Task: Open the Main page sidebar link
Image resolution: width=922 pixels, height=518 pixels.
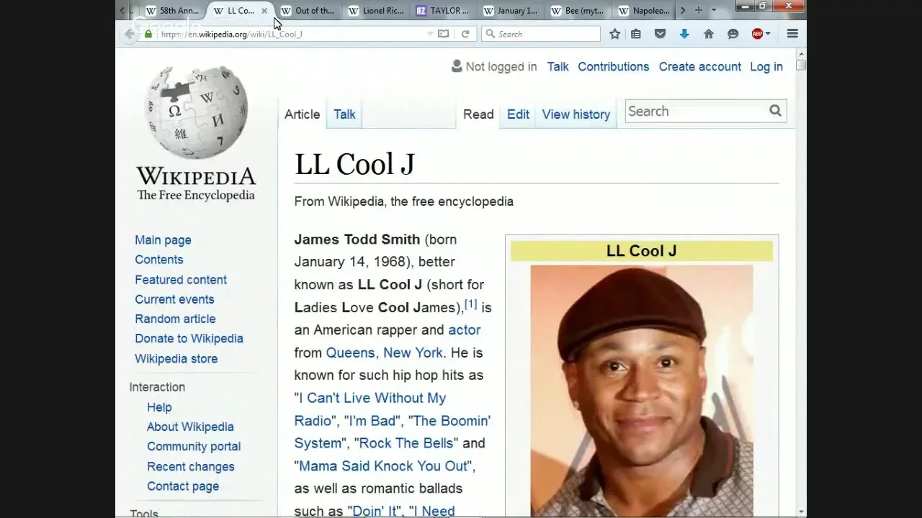Action: 163,240
